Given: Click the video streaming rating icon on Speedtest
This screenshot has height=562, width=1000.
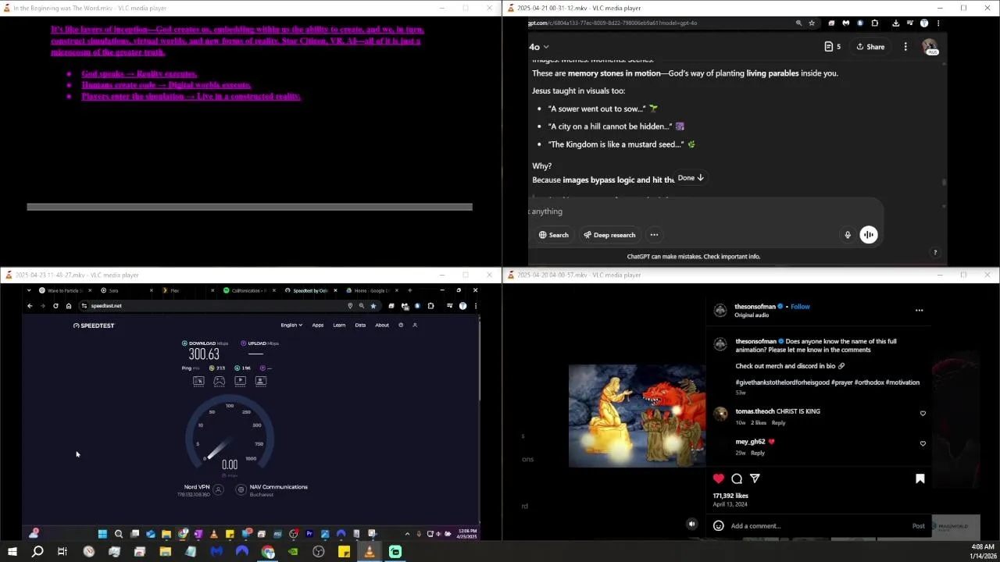Looking at the screenshot, I should coord(240,381).
